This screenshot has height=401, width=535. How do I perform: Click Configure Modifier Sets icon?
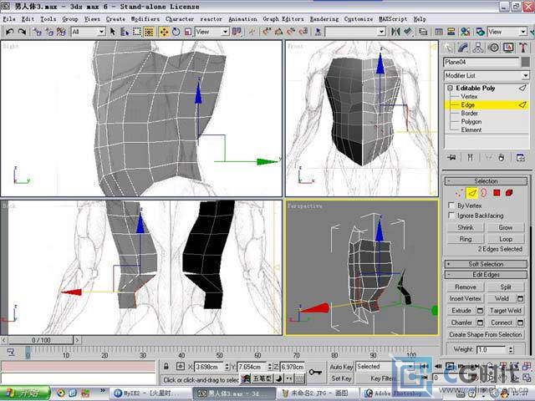click(x=521, y=158)
